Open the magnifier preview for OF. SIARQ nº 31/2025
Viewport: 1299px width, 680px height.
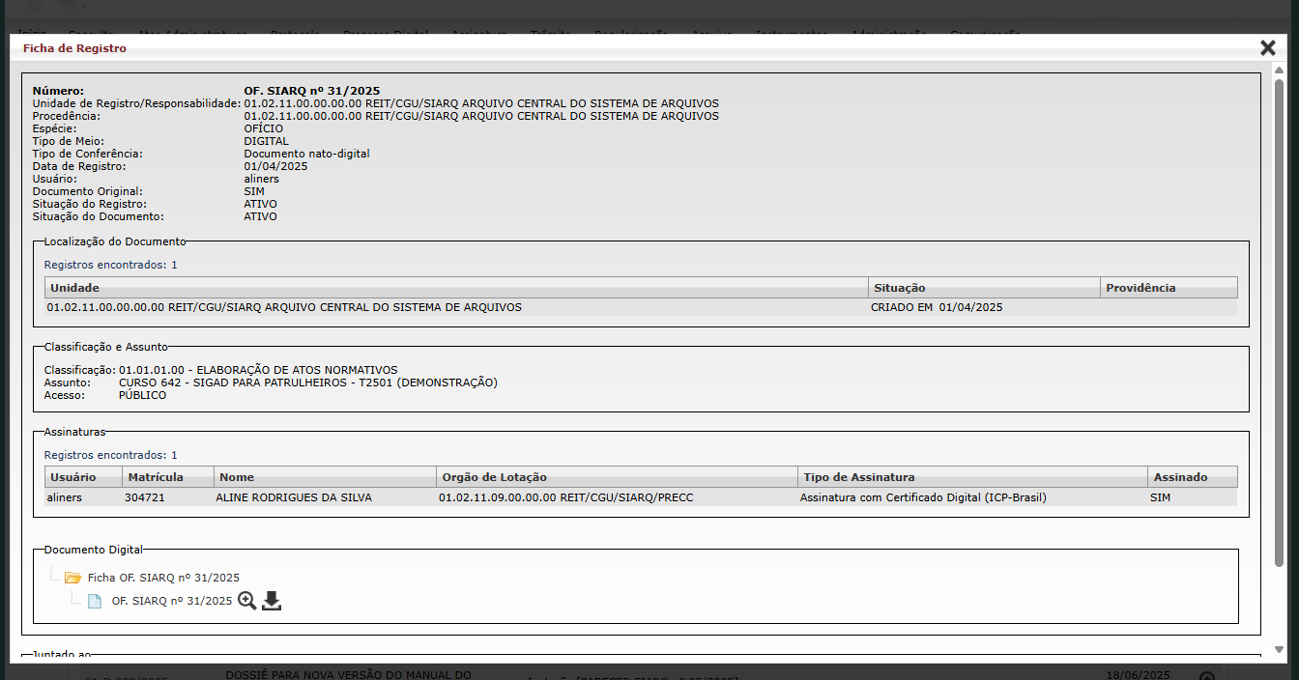(247, 601)
